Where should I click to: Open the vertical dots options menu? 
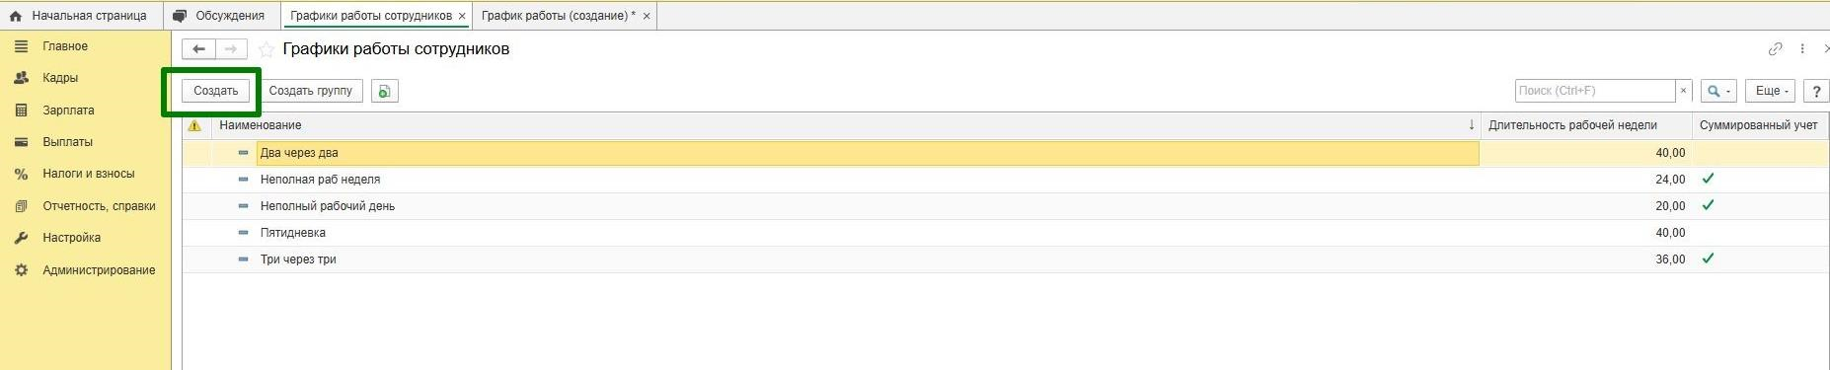1802,48
